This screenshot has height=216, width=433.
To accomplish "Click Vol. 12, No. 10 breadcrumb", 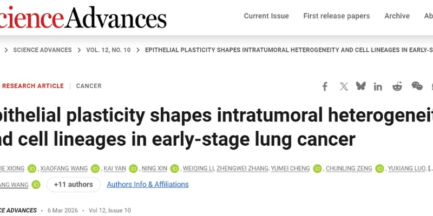I will [108, 50].
